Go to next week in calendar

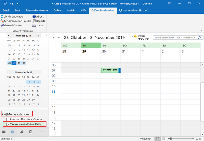[59, 37]
